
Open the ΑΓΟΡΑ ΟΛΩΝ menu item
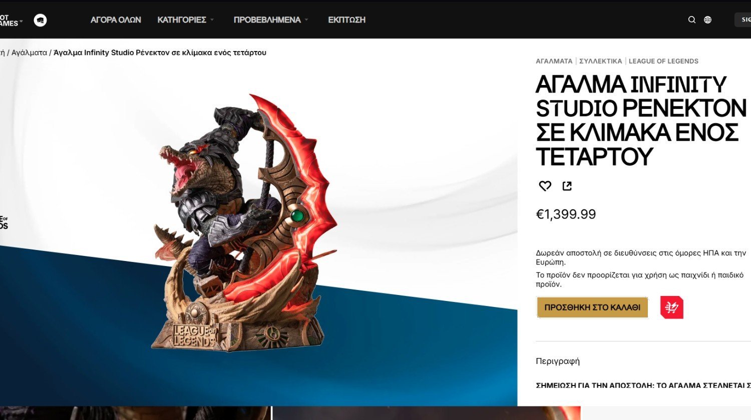point(116,20)
